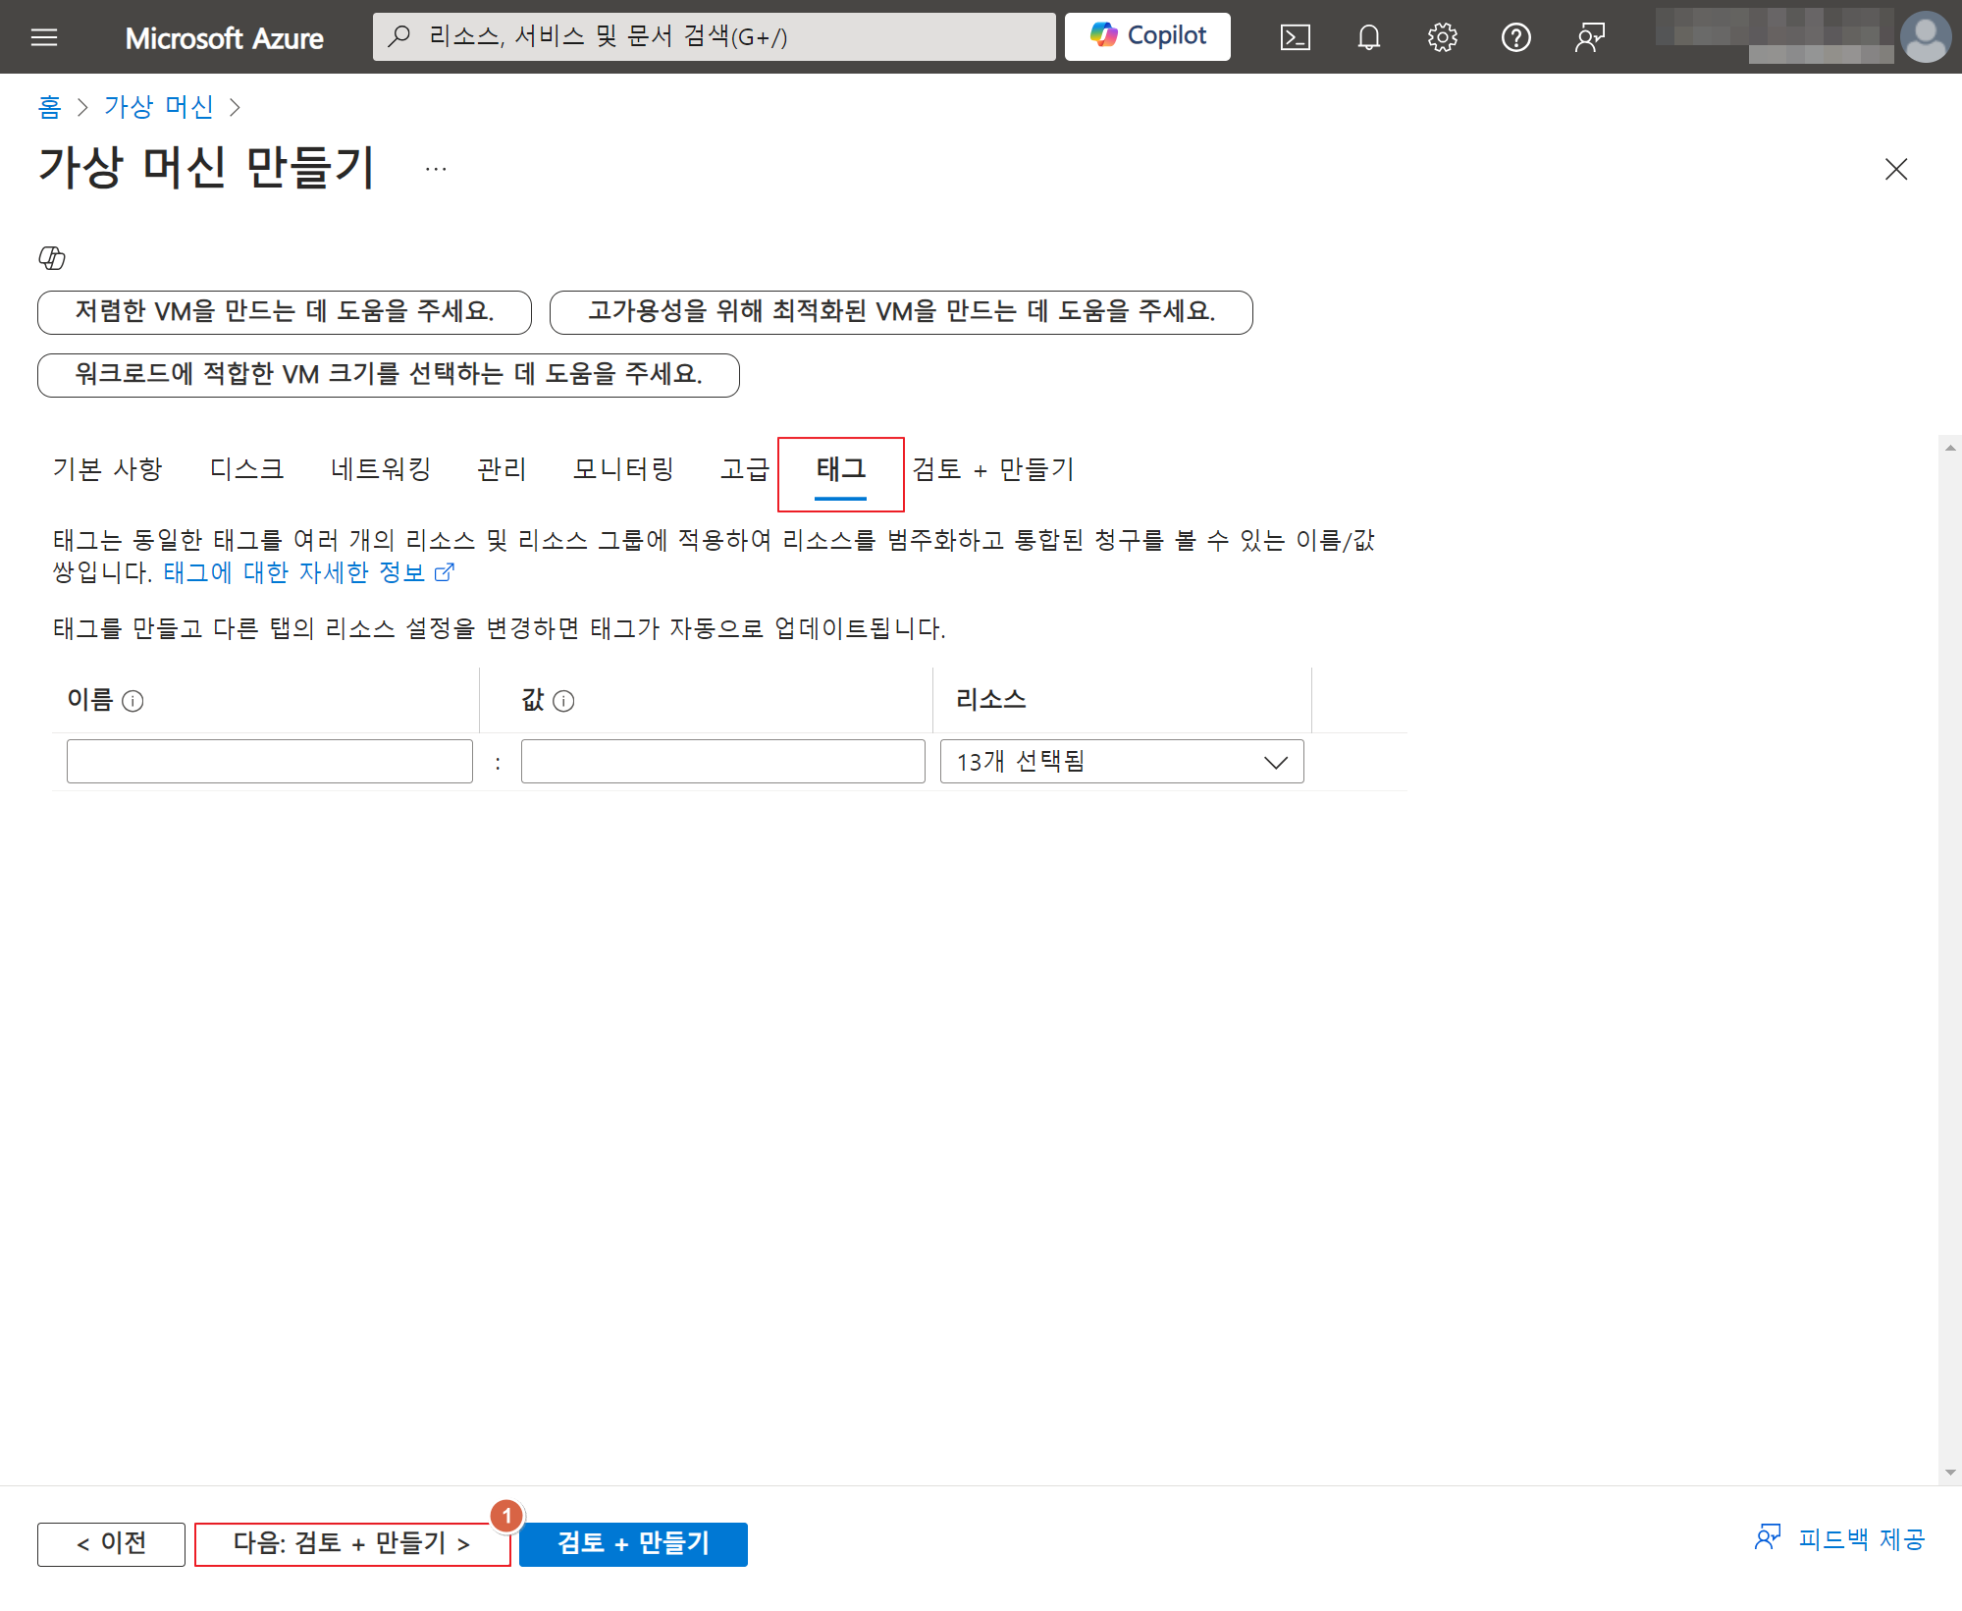Expand the 13개 선택됨 resource dropdown
1962x1611 pixels.
tap(1121, 762)
